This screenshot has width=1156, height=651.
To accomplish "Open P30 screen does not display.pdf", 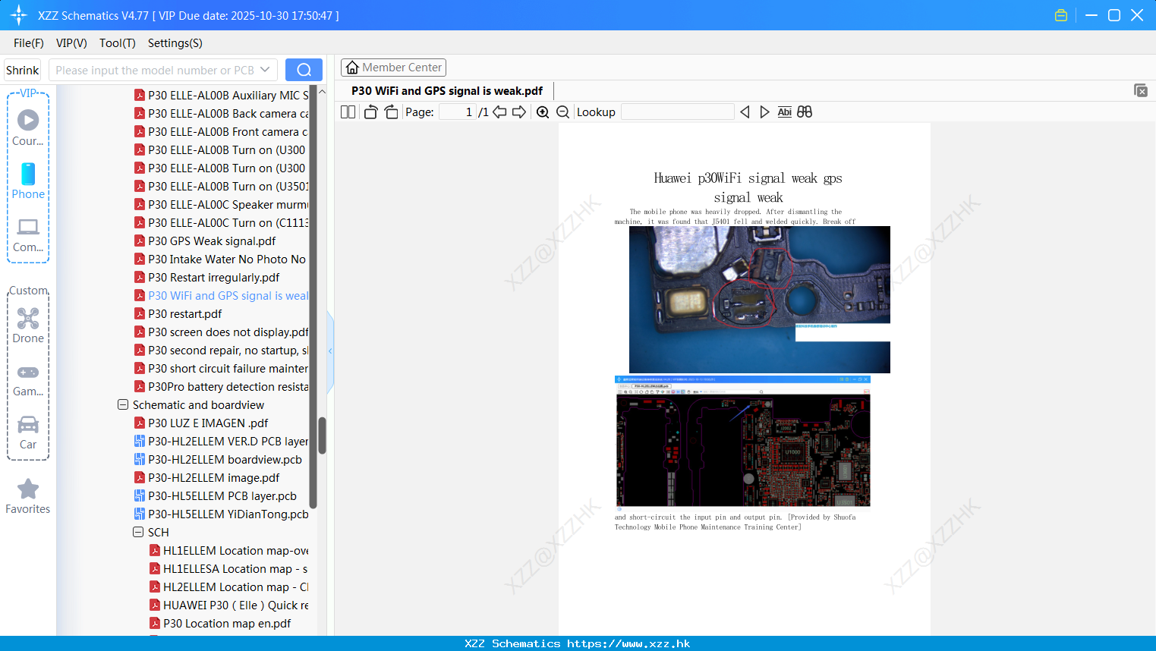I will pyautogui.click(x=222, y=332).
